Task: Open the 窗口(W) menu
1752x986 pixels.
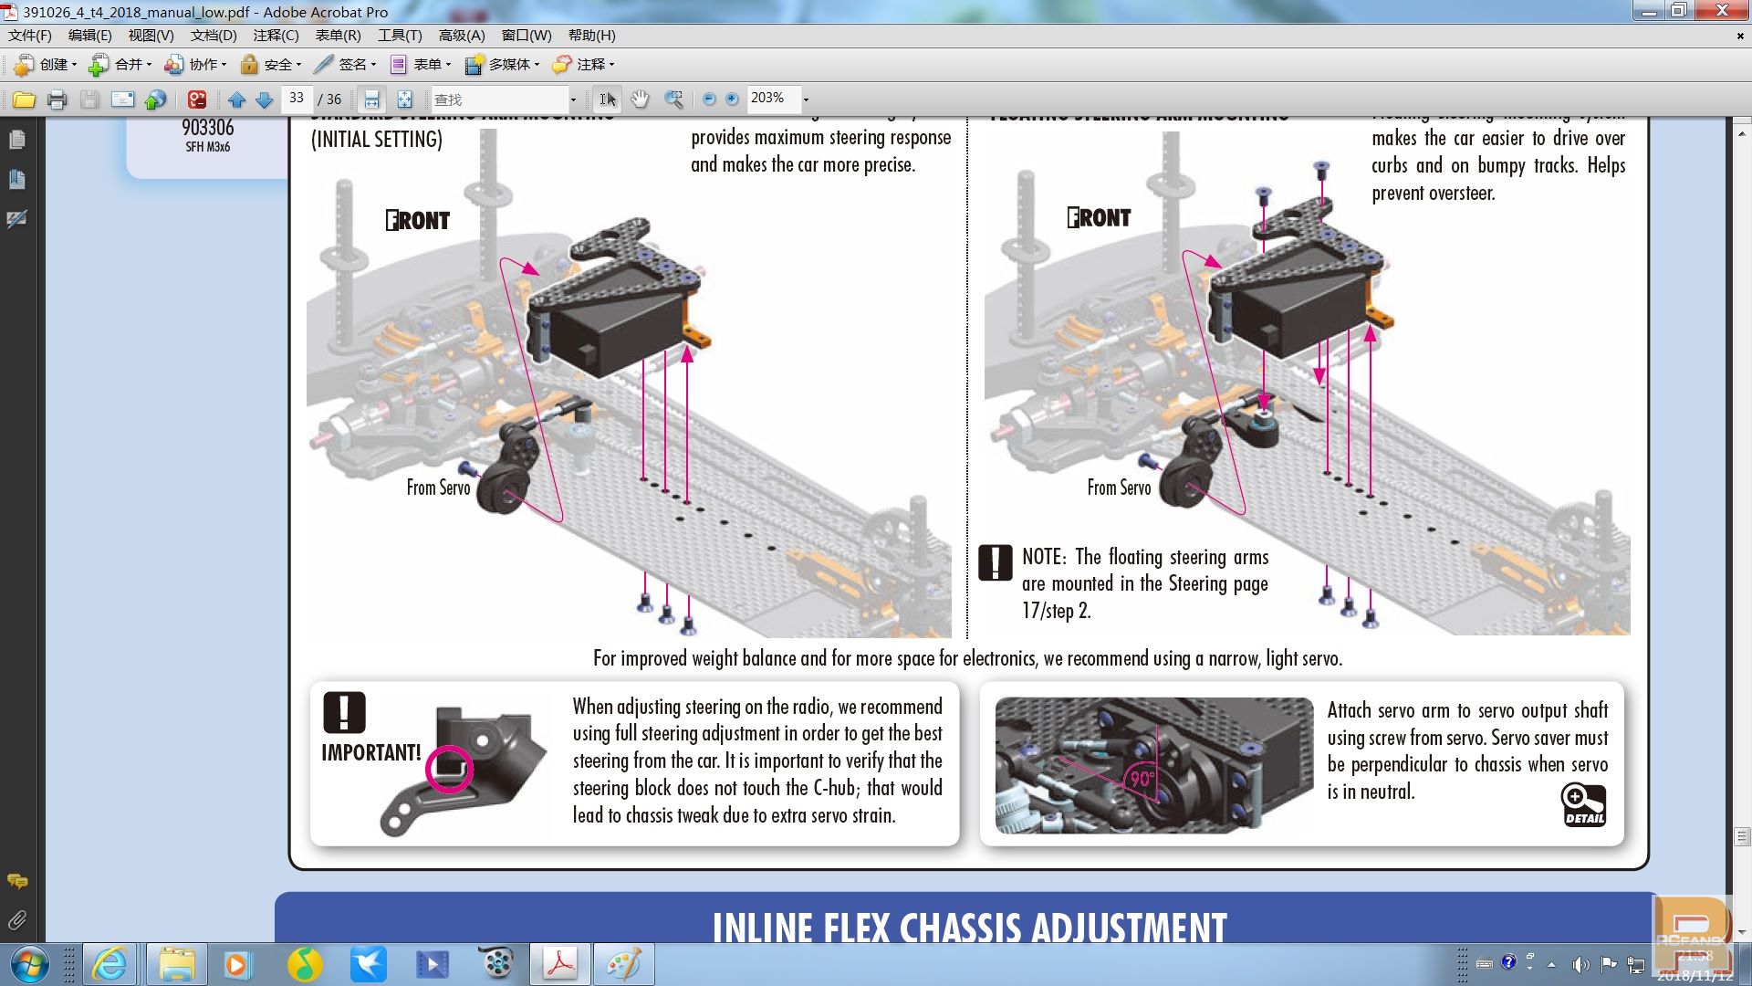Action: tap(527, 36)
